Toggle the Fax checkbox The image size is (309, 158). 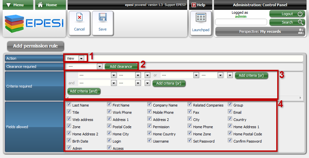[190, 111]
